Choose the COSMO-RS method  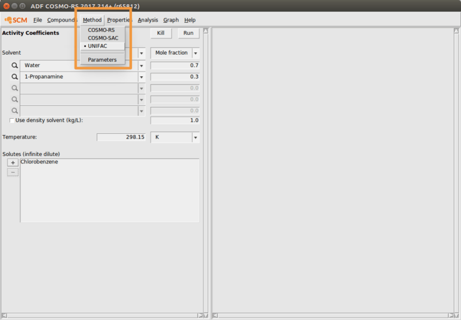point(102,30)
